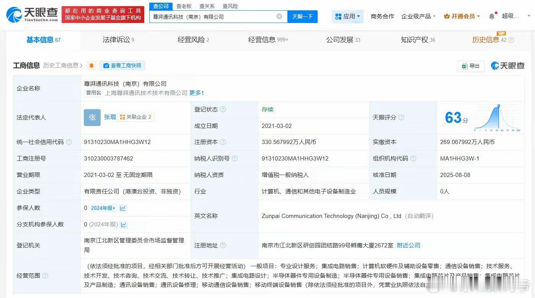Expand 历史工商信息 chevron link
535x298 pixels.
(63, 65)
